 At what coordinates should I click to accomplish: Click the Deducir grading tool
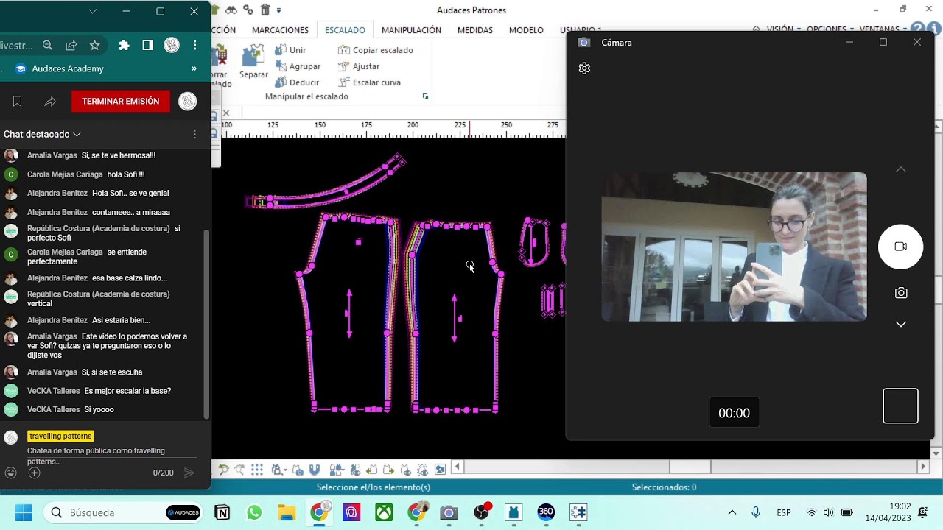pyautogui.click(x=297, y=82)
